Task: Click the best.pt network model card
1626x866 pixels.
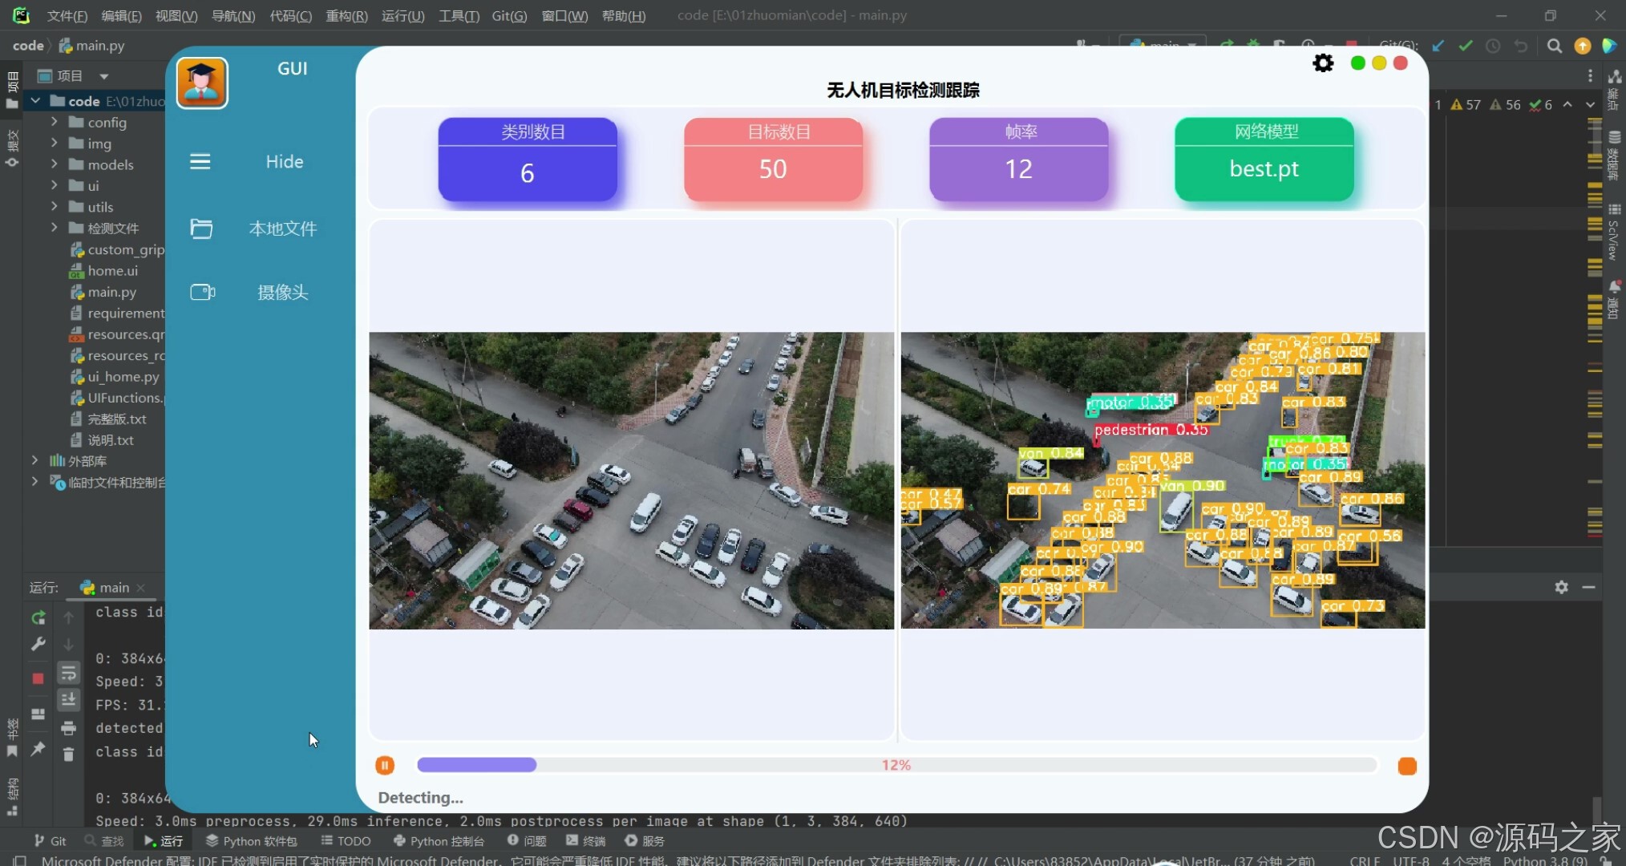Action: (x=1264, y=160)
